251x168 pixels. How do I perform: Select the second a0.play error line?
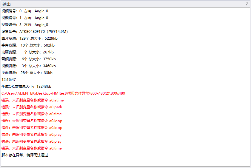32,141
